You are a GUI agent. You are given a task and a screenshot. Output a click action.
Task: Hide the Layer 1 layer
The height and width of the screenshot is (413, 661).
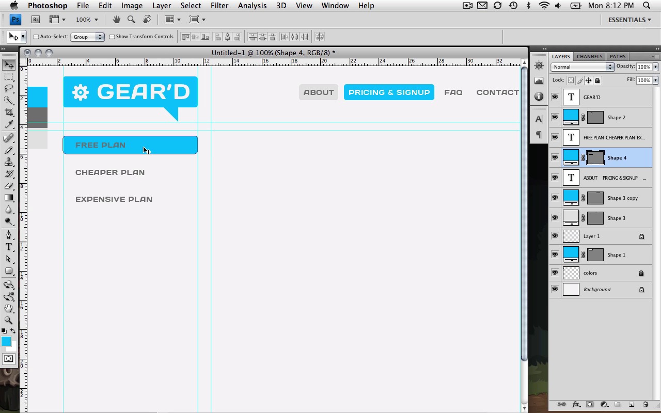(555, 236)
